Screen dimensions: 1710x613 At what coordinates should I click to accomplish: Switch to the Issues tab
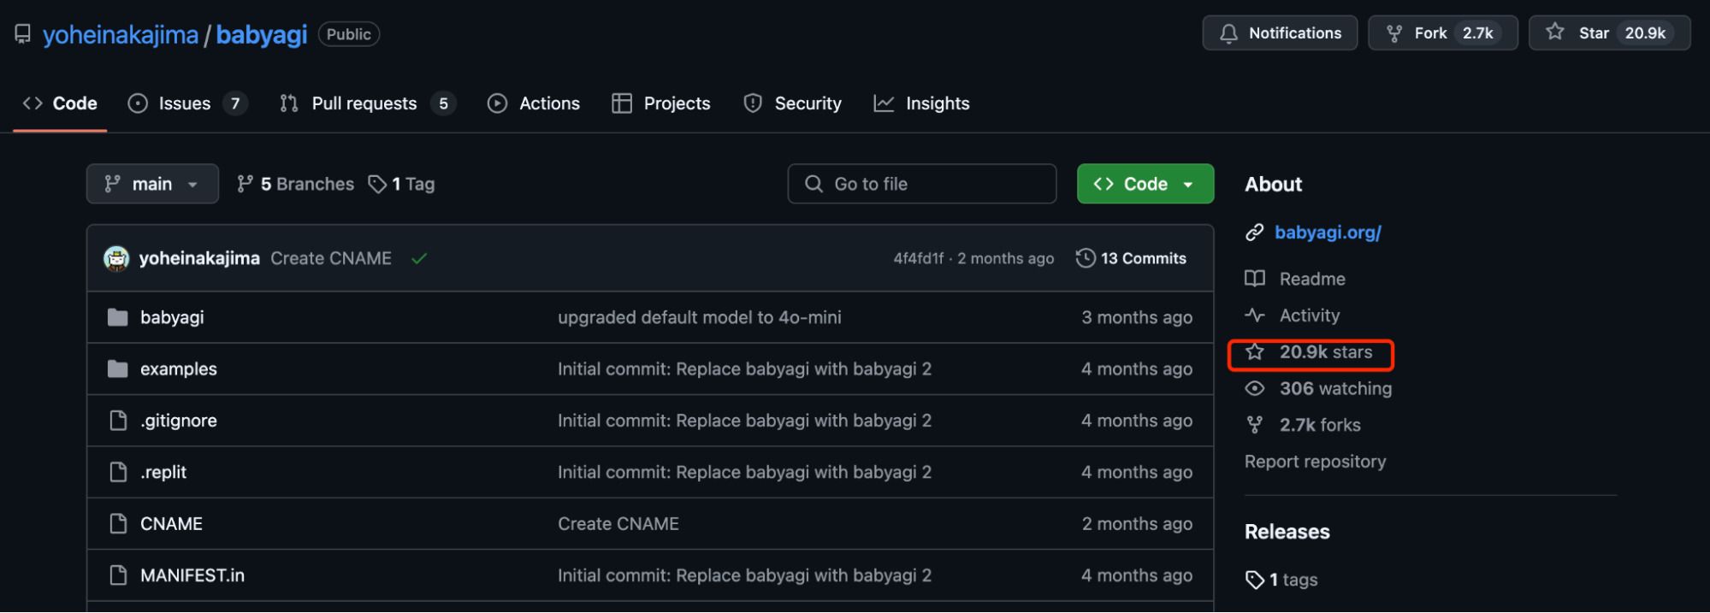pos(184,103)
